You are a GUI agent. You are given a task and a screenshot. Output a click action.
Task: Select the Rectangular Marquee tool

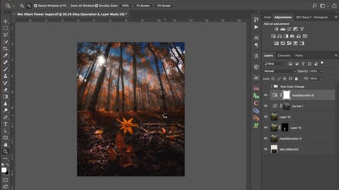pos(5,28)
